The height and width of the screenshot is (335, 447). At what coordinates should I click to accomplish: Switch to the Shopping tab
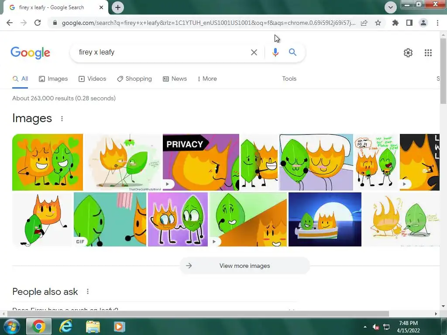(x=134, y=79)
